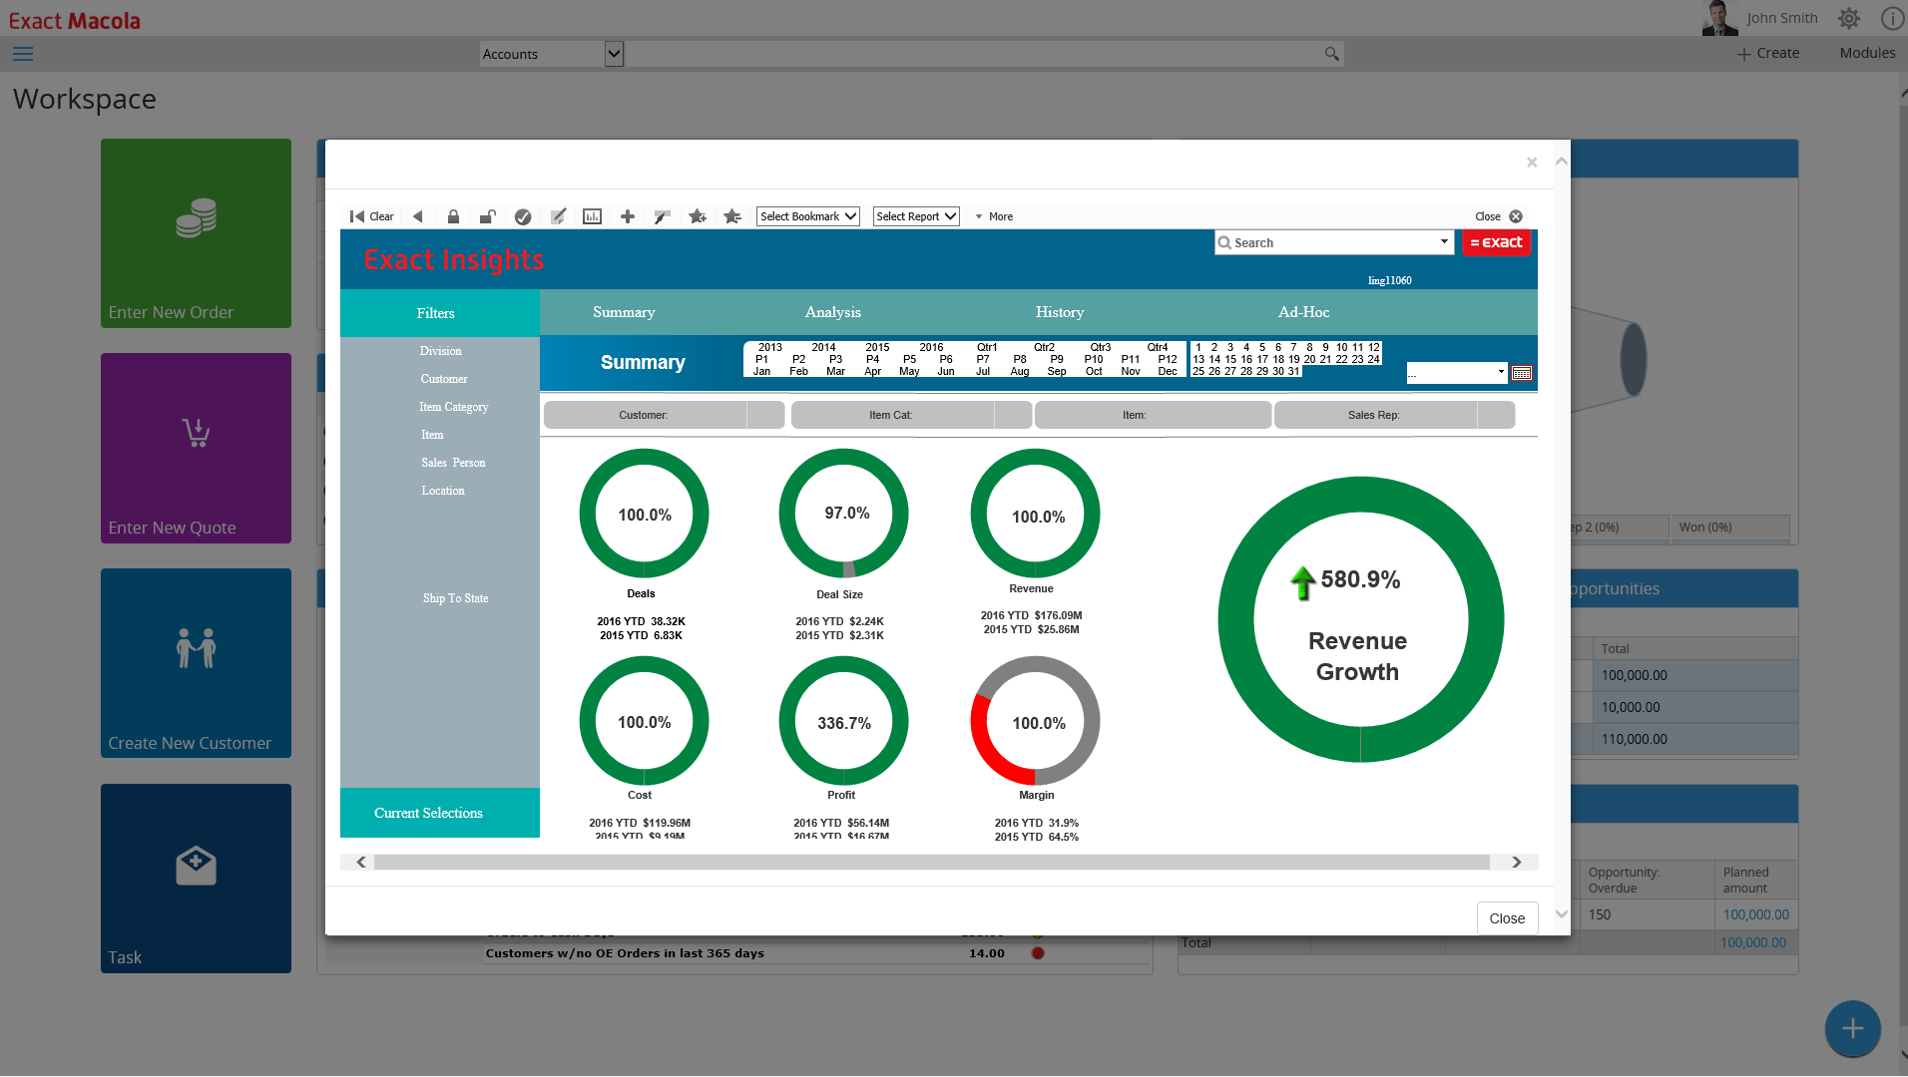Open the date dropdown beside calendar icon
Screen dimensions: 1908x1077
(1457, 373)
